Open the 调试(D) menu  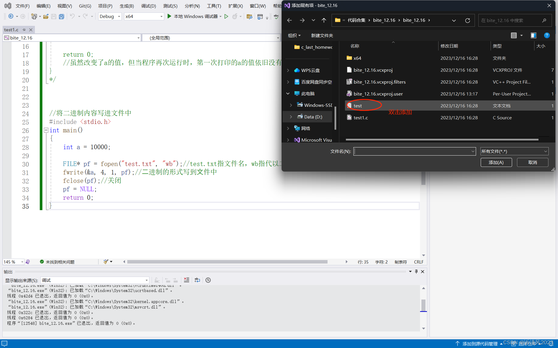[148, 6]
